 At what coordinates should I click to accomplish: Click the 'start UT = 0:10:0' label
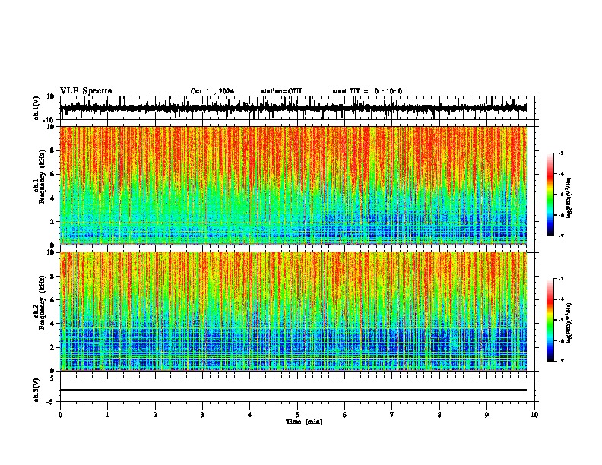[x=367, y=91]
